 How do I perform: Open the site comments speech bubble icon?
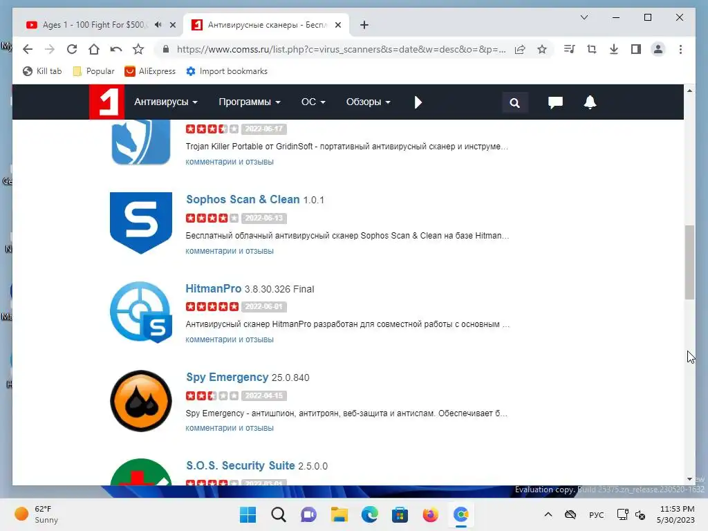[555, 102]
